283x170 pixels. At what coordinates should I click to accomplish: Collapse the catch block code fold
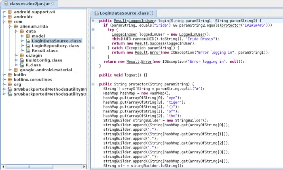click(93, 48)
